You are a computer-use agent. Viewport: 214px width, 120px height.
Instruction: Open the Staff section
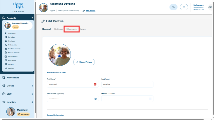[18, 94]
